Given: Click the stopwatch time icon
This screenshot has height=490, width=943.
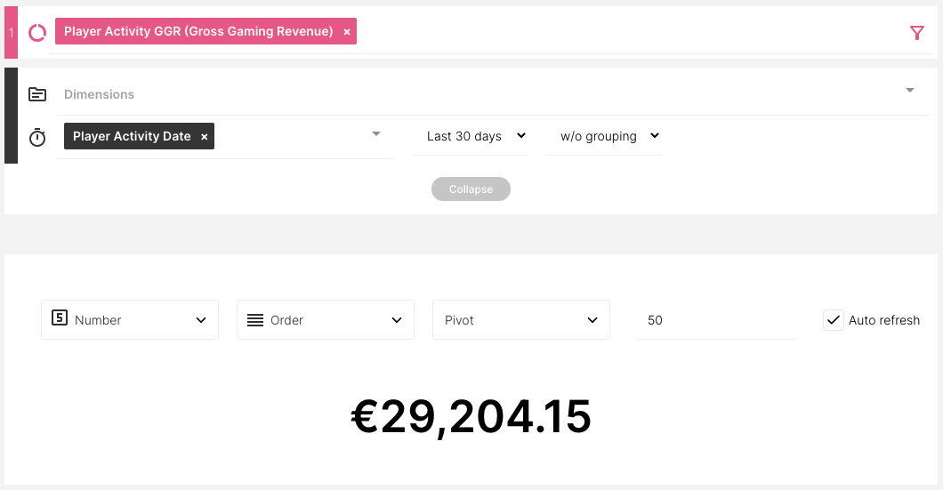Looking at the screenshot, I should pyautogui.click(x=37, y=138).
